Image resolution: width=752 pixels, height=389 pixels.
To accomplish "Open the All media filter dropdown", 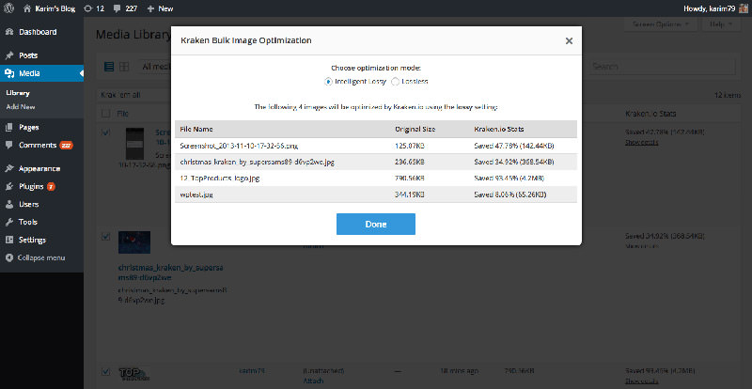I will click(x=155, y=67).
